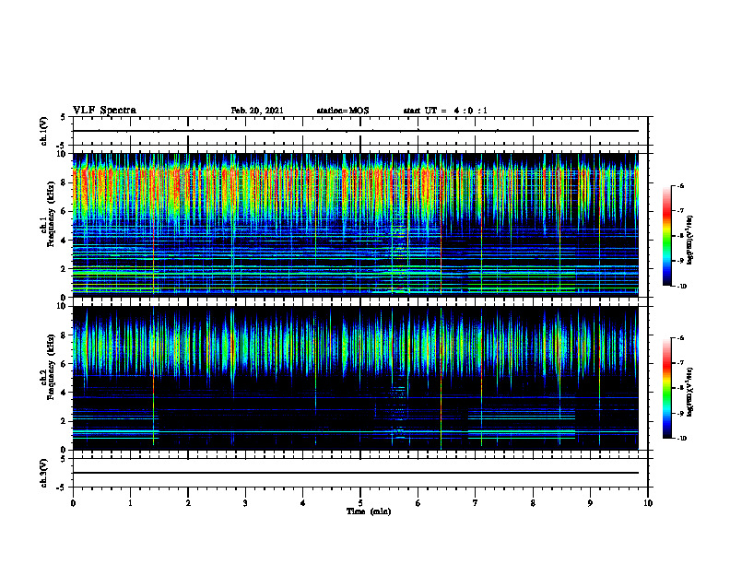
Task: Click the "-6" label on ch.2 colorbar
Action: pos(679,338)
